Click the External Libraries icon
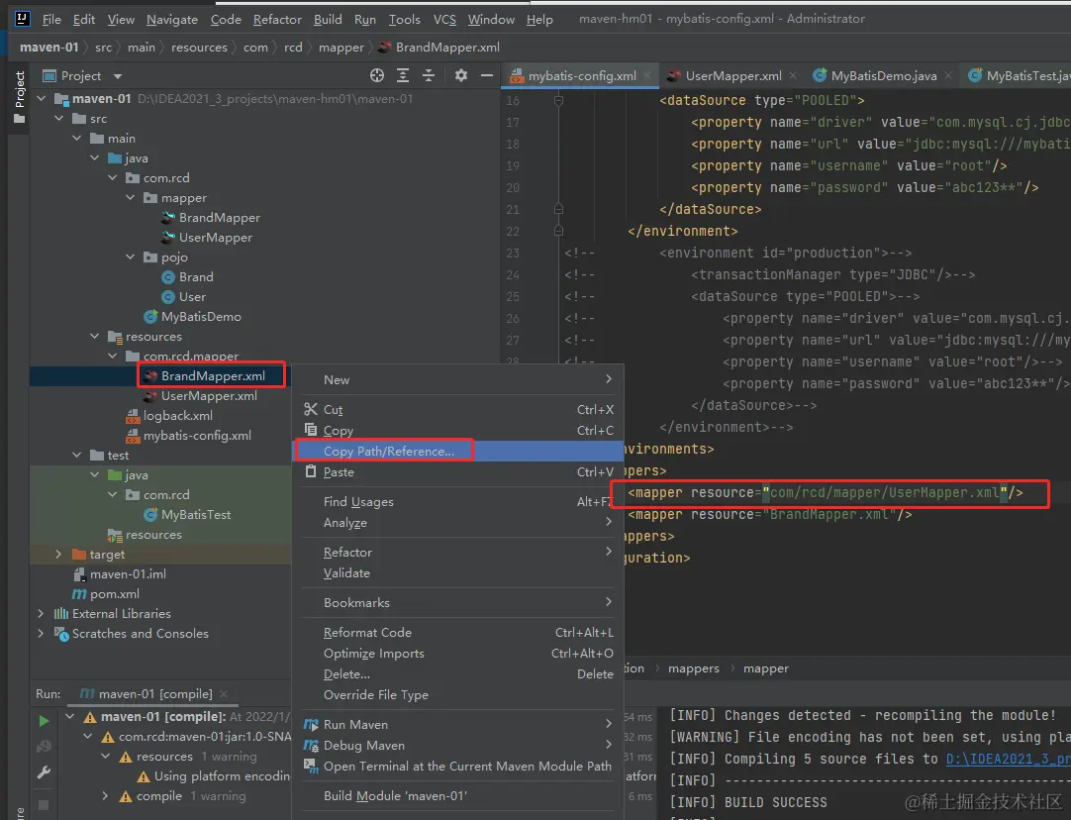Viewport: 1071px width, 820px height. 61,614
